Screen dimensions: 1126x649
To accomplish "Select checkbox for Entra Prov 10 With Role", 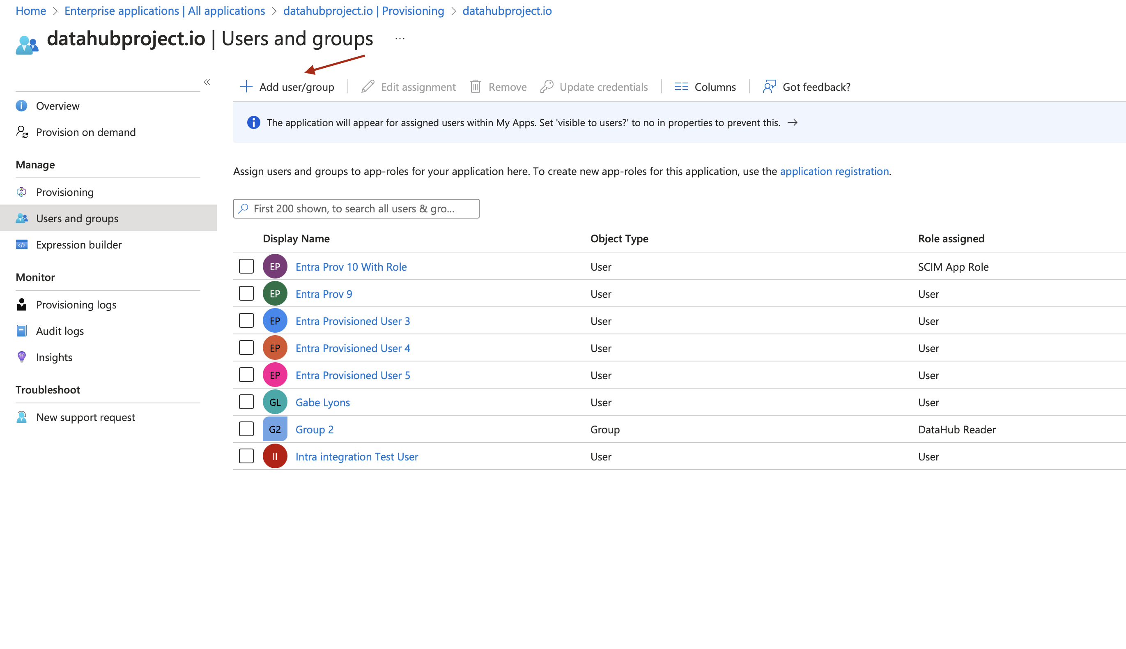I will pyautogui.click(x=246, y=267).
